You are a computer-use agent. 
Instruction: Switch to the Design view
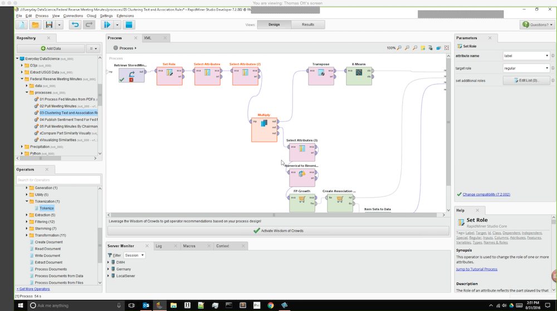274,24
